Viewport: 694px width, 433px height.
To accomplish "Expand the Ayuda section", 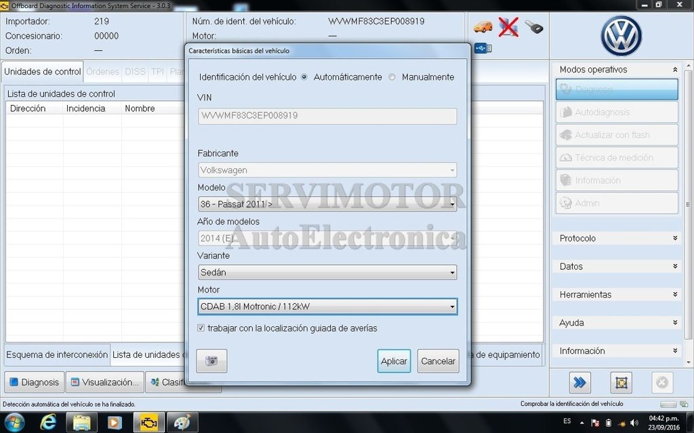I will pyautogui.click(x=617, y=323).
